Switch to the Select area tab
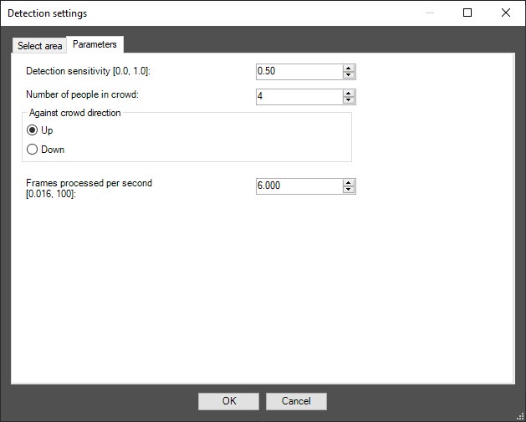The height and width of the screenshot is (422, 526). 39,46
